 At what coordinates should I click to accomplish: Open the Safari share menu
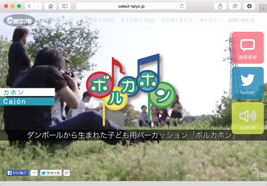[220, 6]
